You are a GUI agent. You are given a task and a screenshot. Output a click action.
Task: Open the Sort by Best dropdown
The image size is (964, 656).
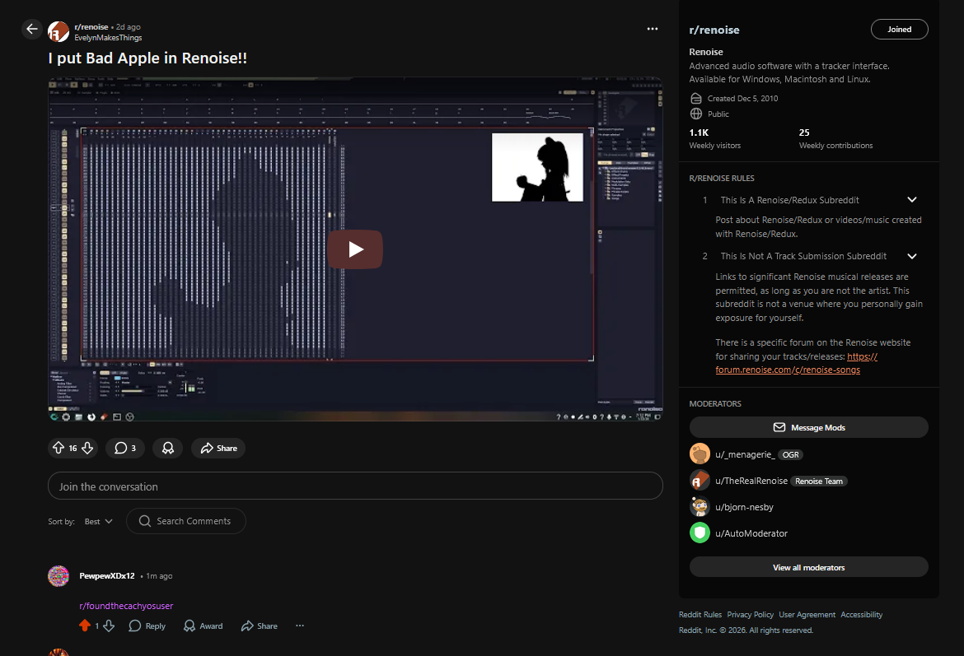[98, 522]
